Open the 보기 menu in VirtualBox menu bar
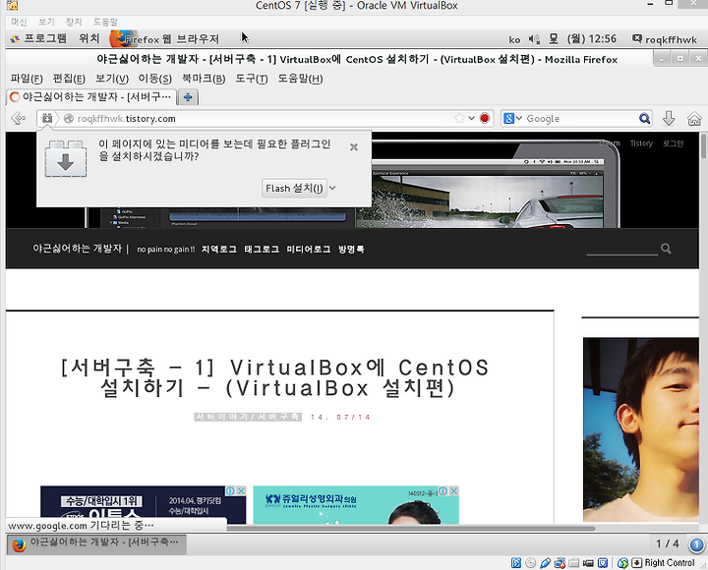The width and height of the screenshot is (708, 570). [46, 22]
